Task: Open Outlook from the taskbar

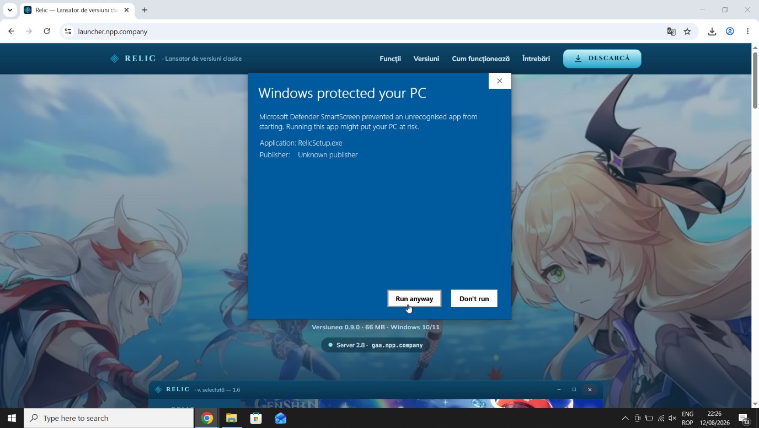Action: click(280, 418)
